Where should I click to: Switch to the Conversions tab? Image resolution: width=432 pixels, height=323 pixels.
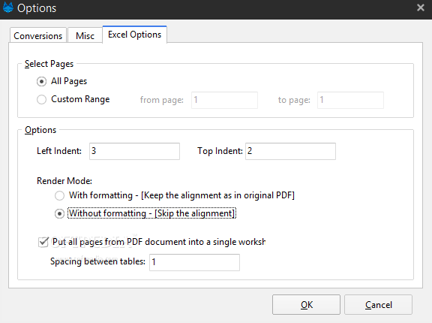pyautogui.click(x=38, y=35)
